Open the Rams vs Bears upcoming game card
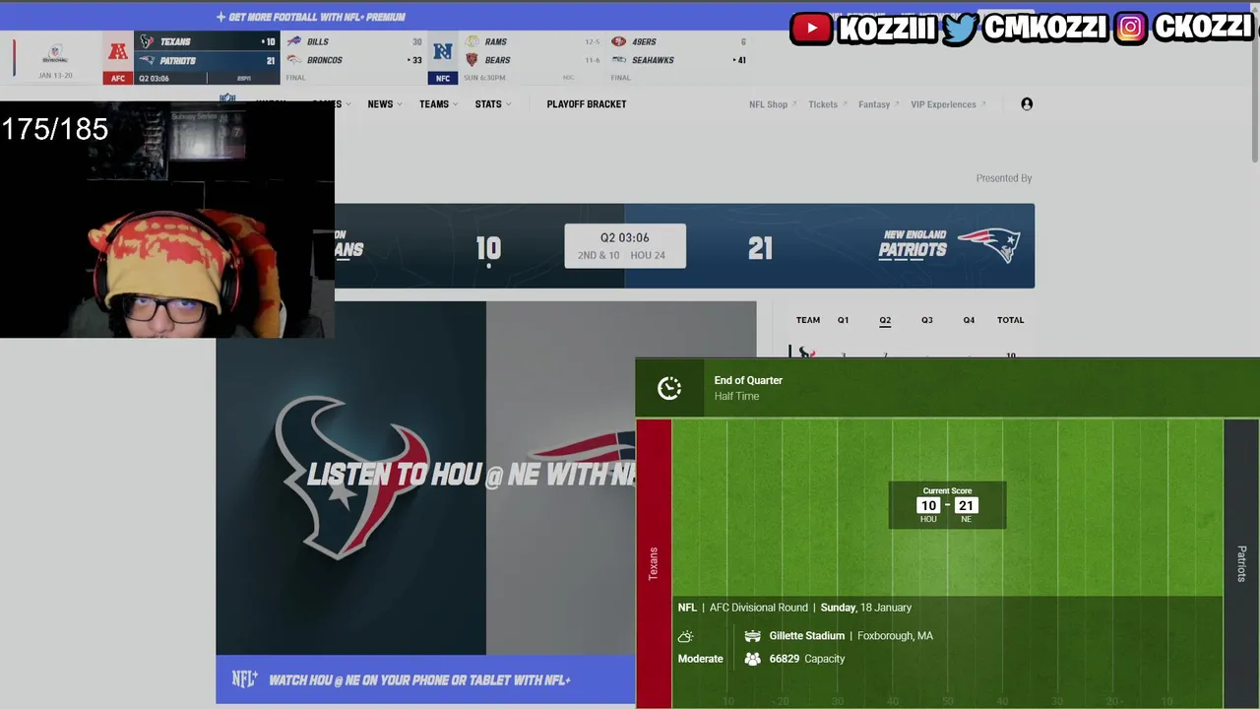The width and height of the screenshot is (1260, 709). point(532,57)
